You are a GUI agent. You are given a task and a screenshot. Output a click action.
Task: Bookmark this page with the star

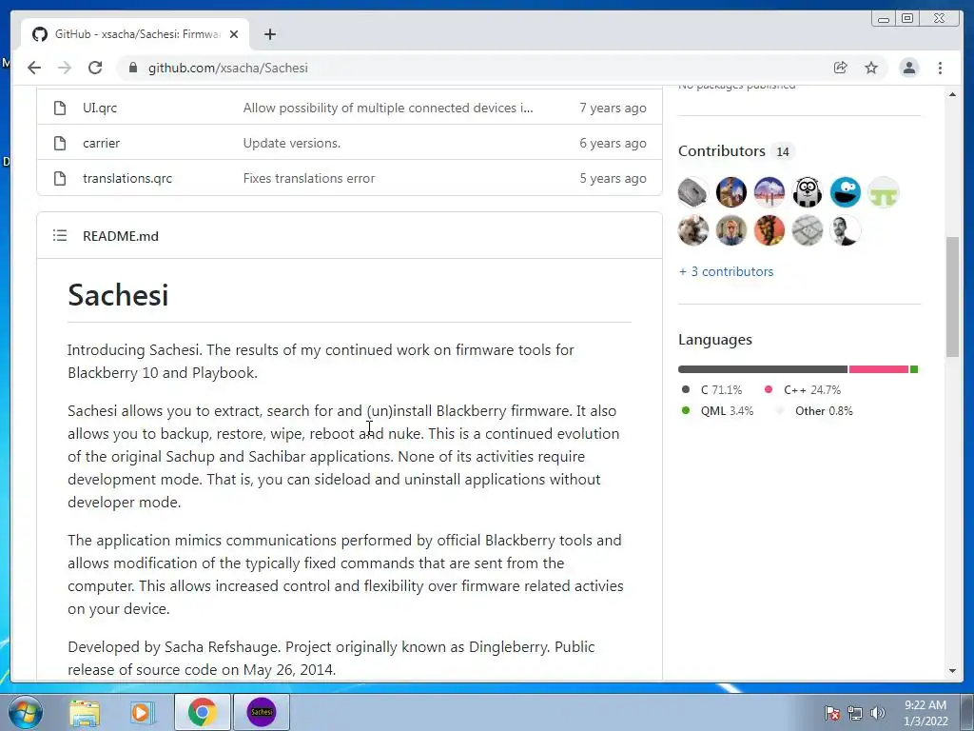(x=871, y=68)
